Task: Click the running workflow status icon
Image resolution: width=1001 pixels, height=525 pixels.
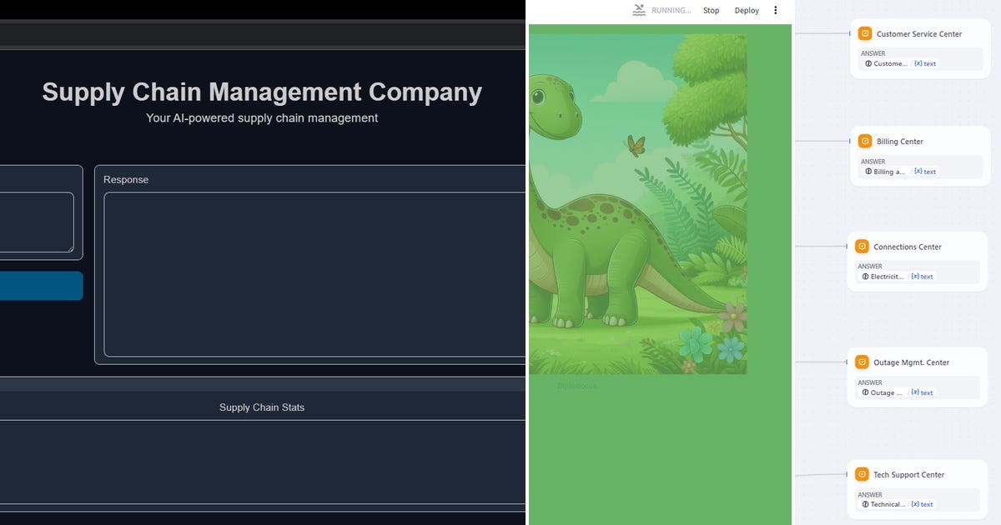Action: (638, 10)
